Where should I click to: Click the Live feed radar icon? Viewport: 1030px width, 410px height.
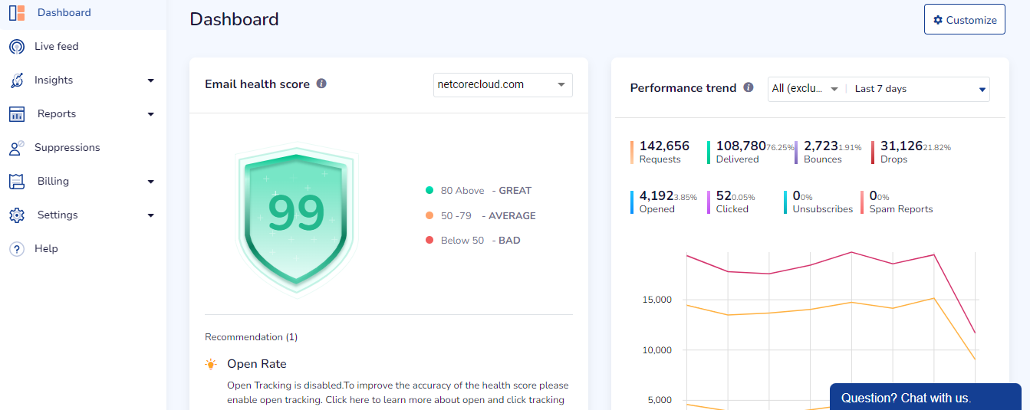(x=17, y=47)
